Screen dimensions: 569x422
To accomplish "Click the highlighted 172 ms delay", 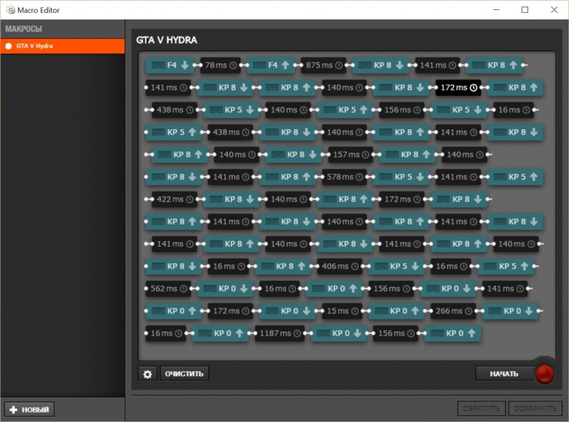I will tap(459, 88).
